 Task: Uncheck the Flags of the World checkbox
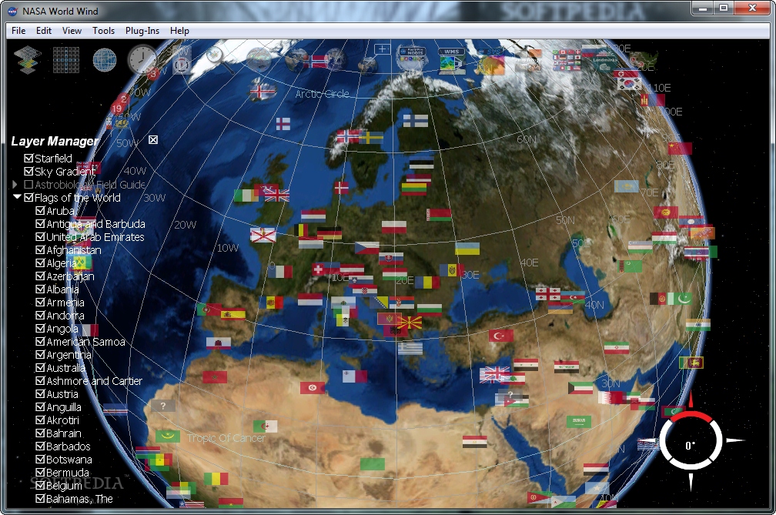coord(28,197)
